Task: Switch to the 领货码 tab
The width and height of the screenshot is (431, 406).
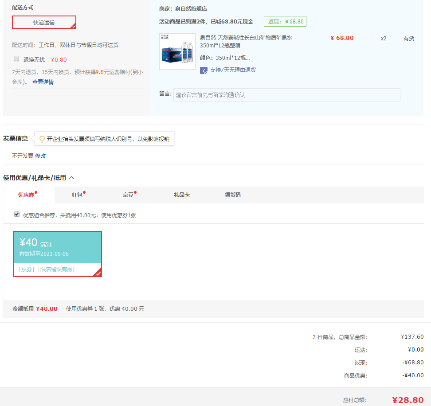Action: tap(232, 195)
